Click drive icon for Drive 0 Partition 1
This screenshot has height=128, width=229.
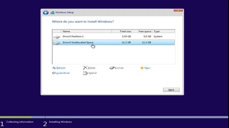(x=57, y=37)
